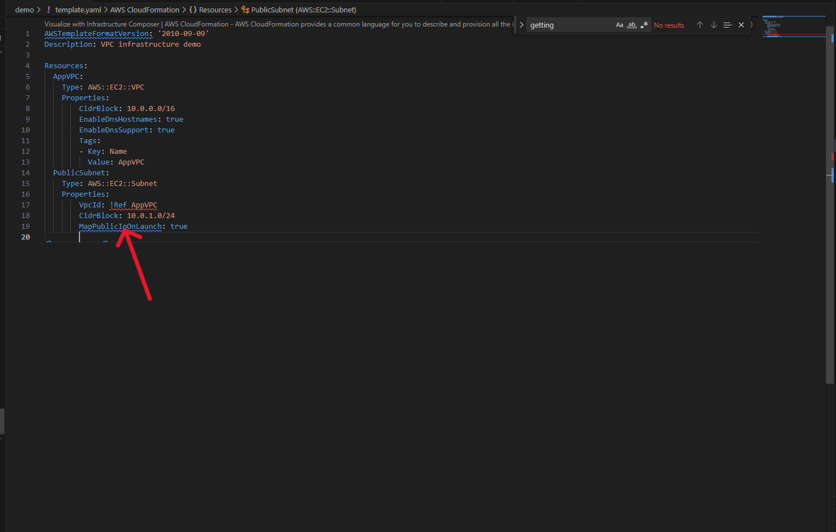Click the previous match arrow in Find widget
The height and width of the screenshot is (532, 836).
(x=700, y=25)
